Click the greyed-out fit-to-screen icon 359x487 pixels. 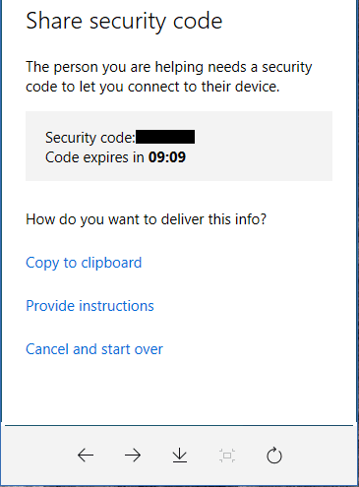[227, 456]
